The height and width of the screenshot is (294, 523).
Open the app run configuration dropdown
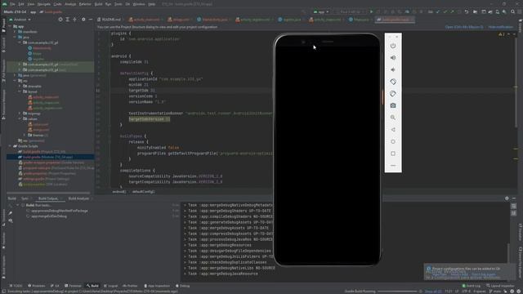click(x=321, y=11)
